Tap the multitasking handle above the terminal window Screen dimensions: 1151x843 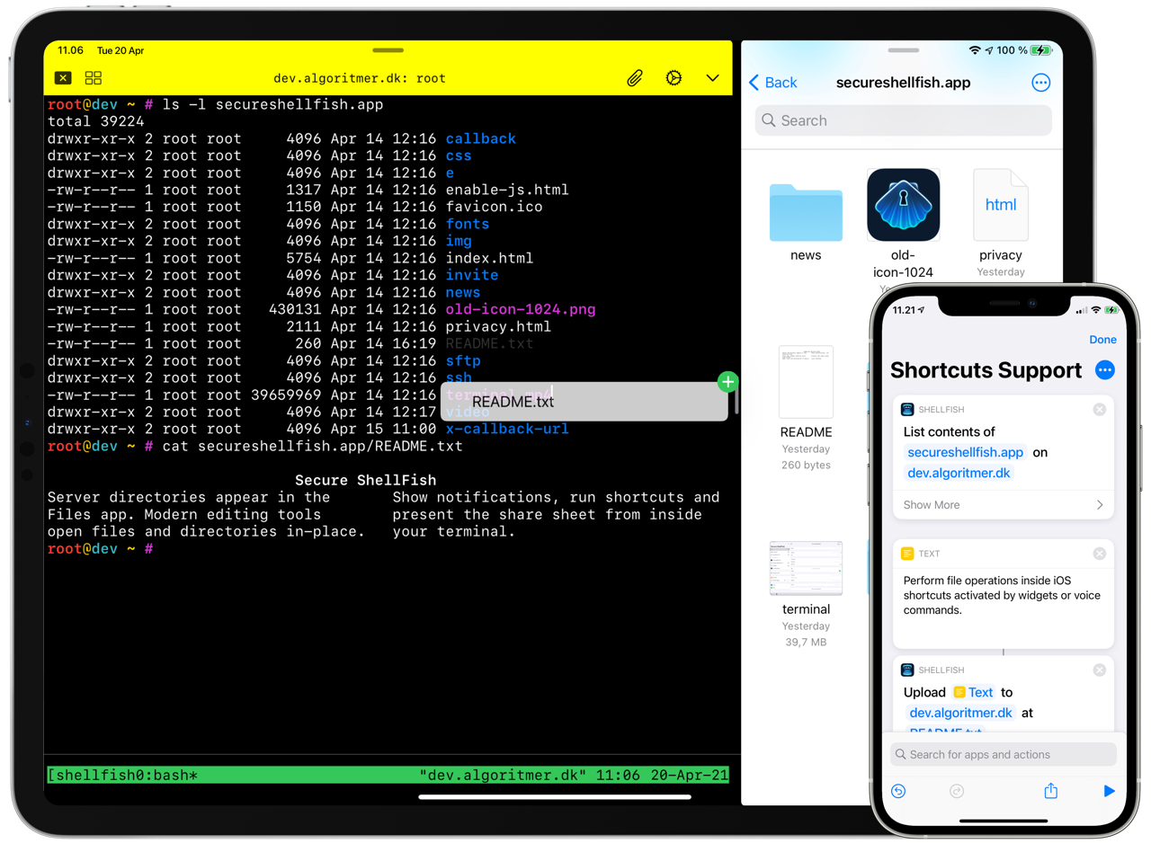coord(388,49)
